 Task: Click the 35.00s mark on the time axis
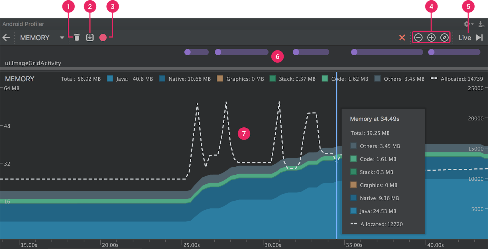tap(354, 245)
